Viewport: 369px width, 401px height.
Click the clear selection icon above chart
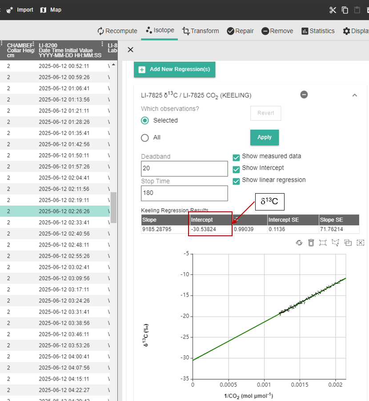(x=360, y=242)
